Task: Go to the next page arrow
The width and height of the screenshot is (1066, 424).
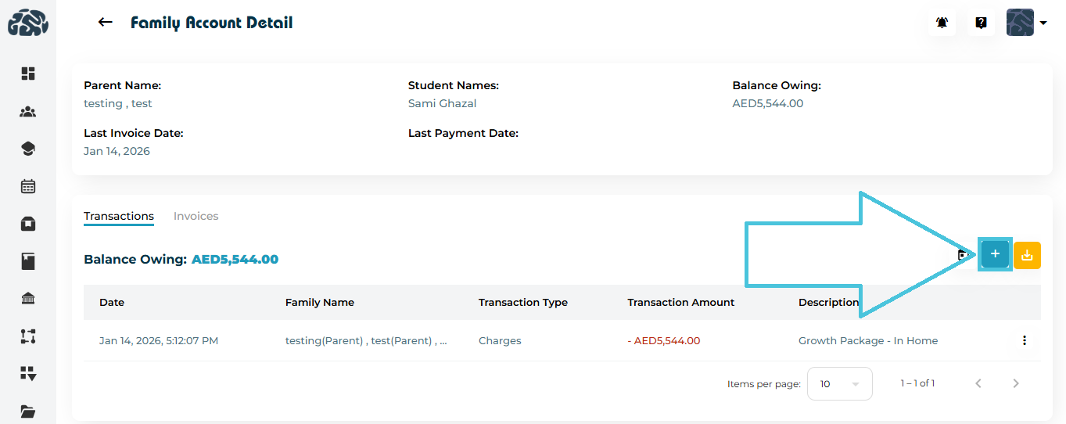Action: pyautogui.click(x=1016, y=383)
